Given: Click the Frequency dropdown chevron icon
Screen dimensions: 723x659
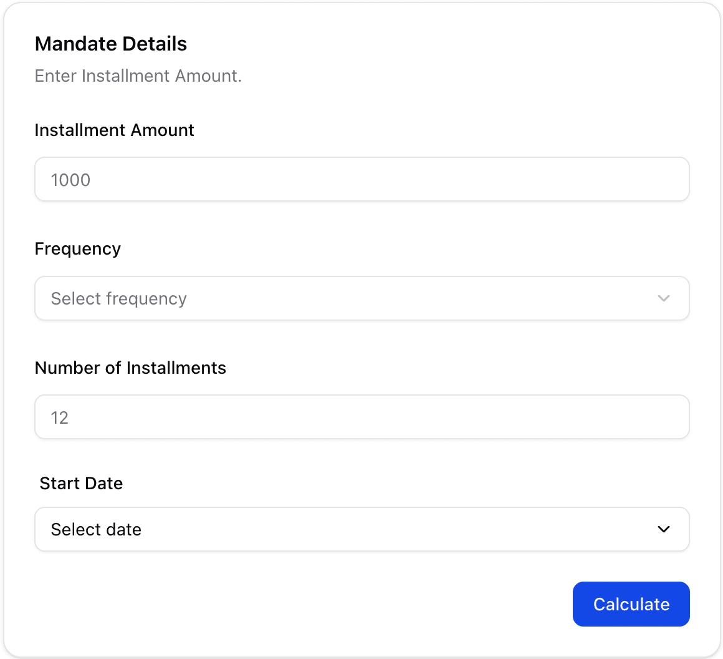Looking at the screenshot, I should pyautogui.click(x=663, y=298).
